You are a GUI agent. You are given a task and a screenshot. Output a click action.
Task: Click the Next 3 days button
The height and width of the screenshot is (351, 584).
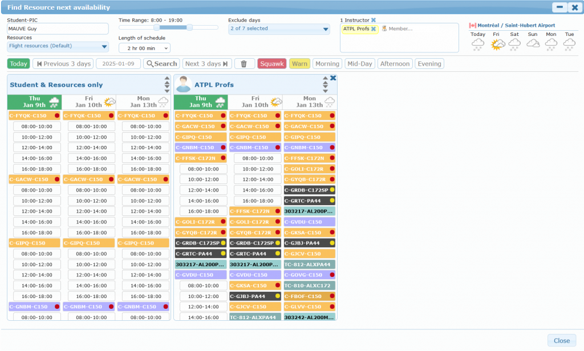208,64
